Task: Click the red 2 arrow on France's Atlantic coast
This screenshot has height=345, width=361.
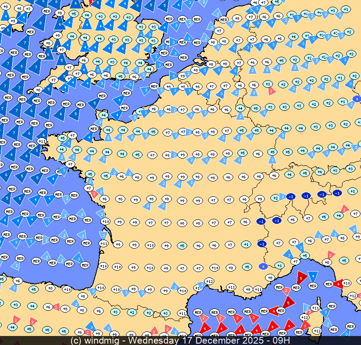Action: point(94,194)
